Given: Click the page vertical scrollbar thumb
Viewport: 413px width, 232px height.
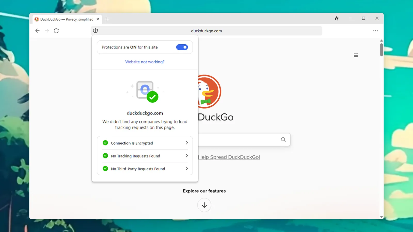Looking at the screenshot, I should point(381,49).
